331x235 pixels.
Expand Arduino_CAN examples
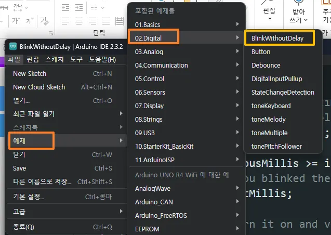point(187,202)
